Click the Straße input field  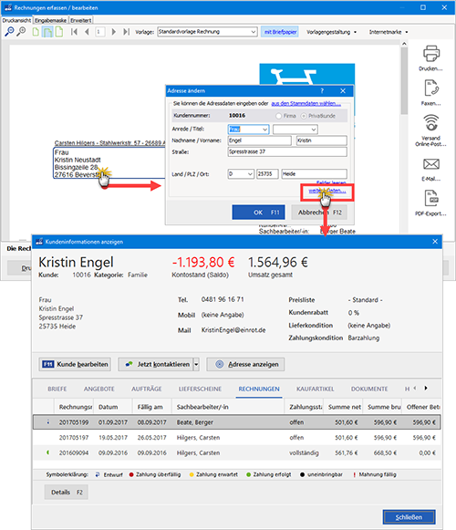[287, 151]
